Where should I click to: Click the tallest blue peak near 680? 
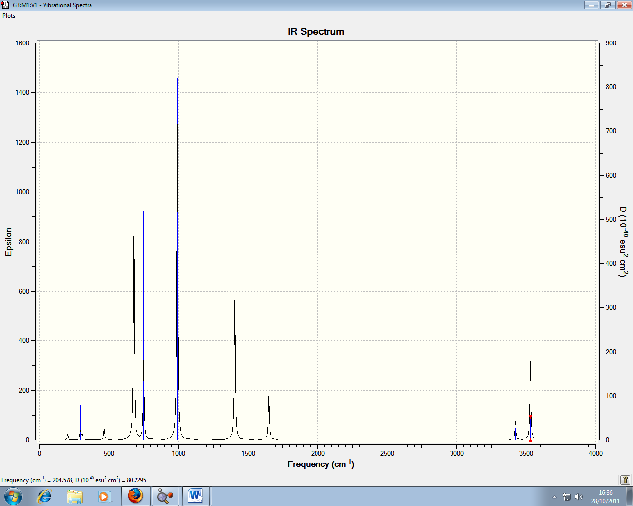[x=134, y=251]
